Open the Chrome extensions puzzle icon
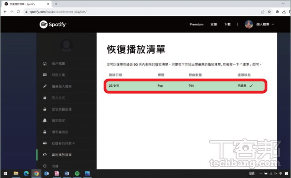The height and width of the screenshot is (178, 291). (277, 12)
